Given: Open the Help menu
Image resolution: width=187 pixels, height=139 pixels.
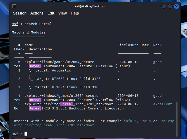Looking at the screenshot, I should click(x=75, y=13).
